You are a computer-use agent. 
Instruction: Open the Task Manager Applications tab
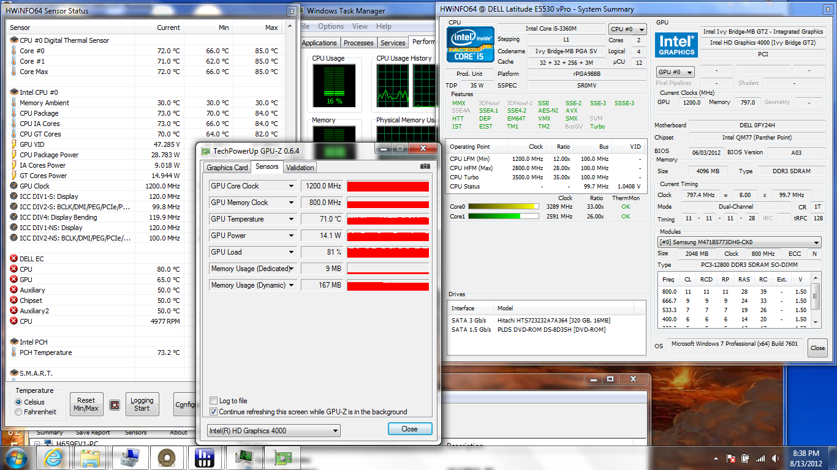[319, 43]
